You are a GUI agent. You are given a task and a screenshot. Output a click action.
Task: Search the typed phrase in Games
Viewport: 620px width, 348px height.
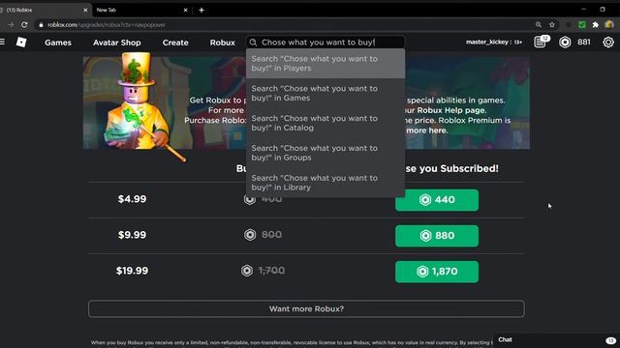pos(325,93)
